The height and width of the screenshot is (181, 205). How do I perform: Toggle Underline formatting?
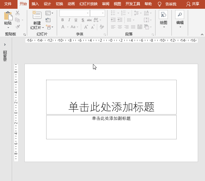pyautogui.click(x=76, y=20)
